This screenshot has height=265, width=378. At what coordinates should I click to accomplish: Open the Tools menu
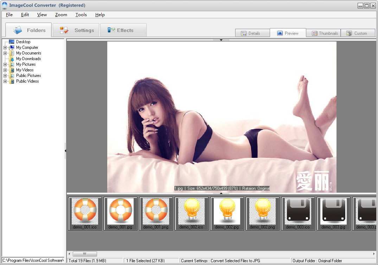(81, 15)
